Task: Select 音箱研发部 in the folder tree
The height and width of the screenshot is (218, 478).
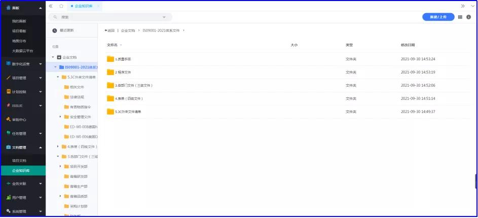Action: 79,176
